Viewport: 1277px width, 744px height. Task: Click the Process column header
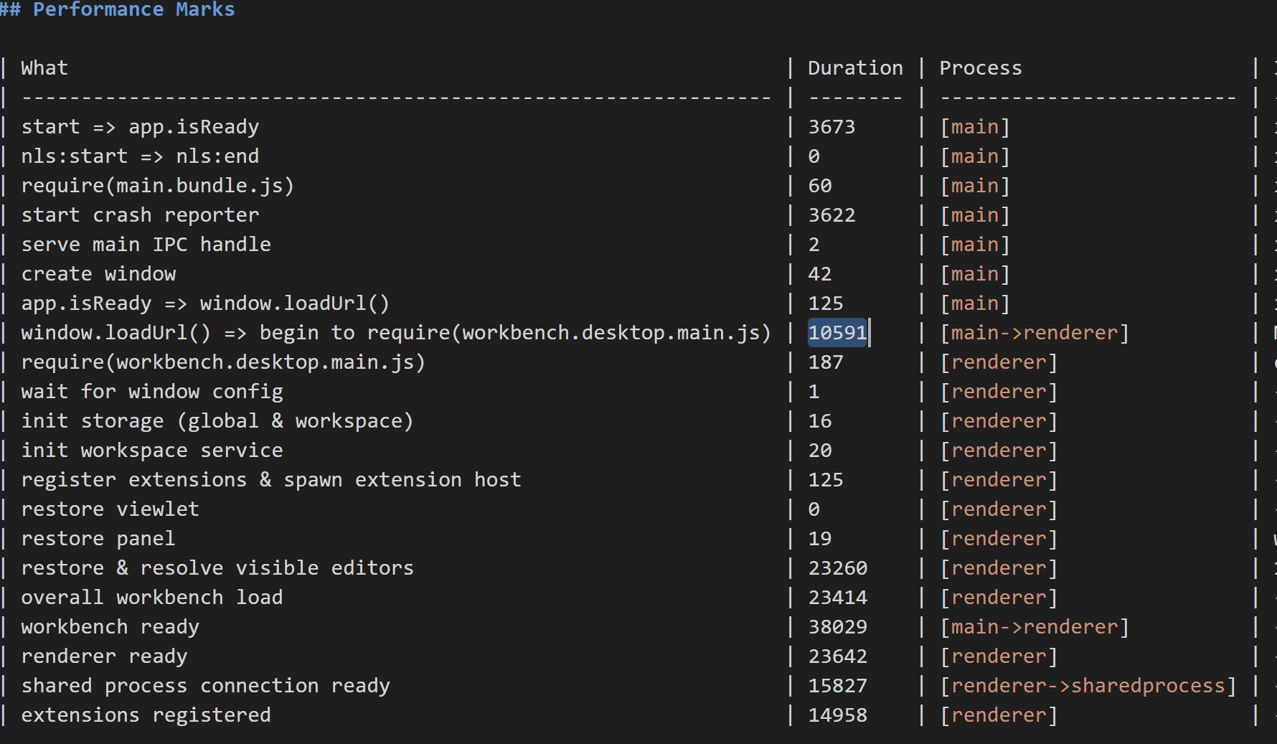click(980, 67)
